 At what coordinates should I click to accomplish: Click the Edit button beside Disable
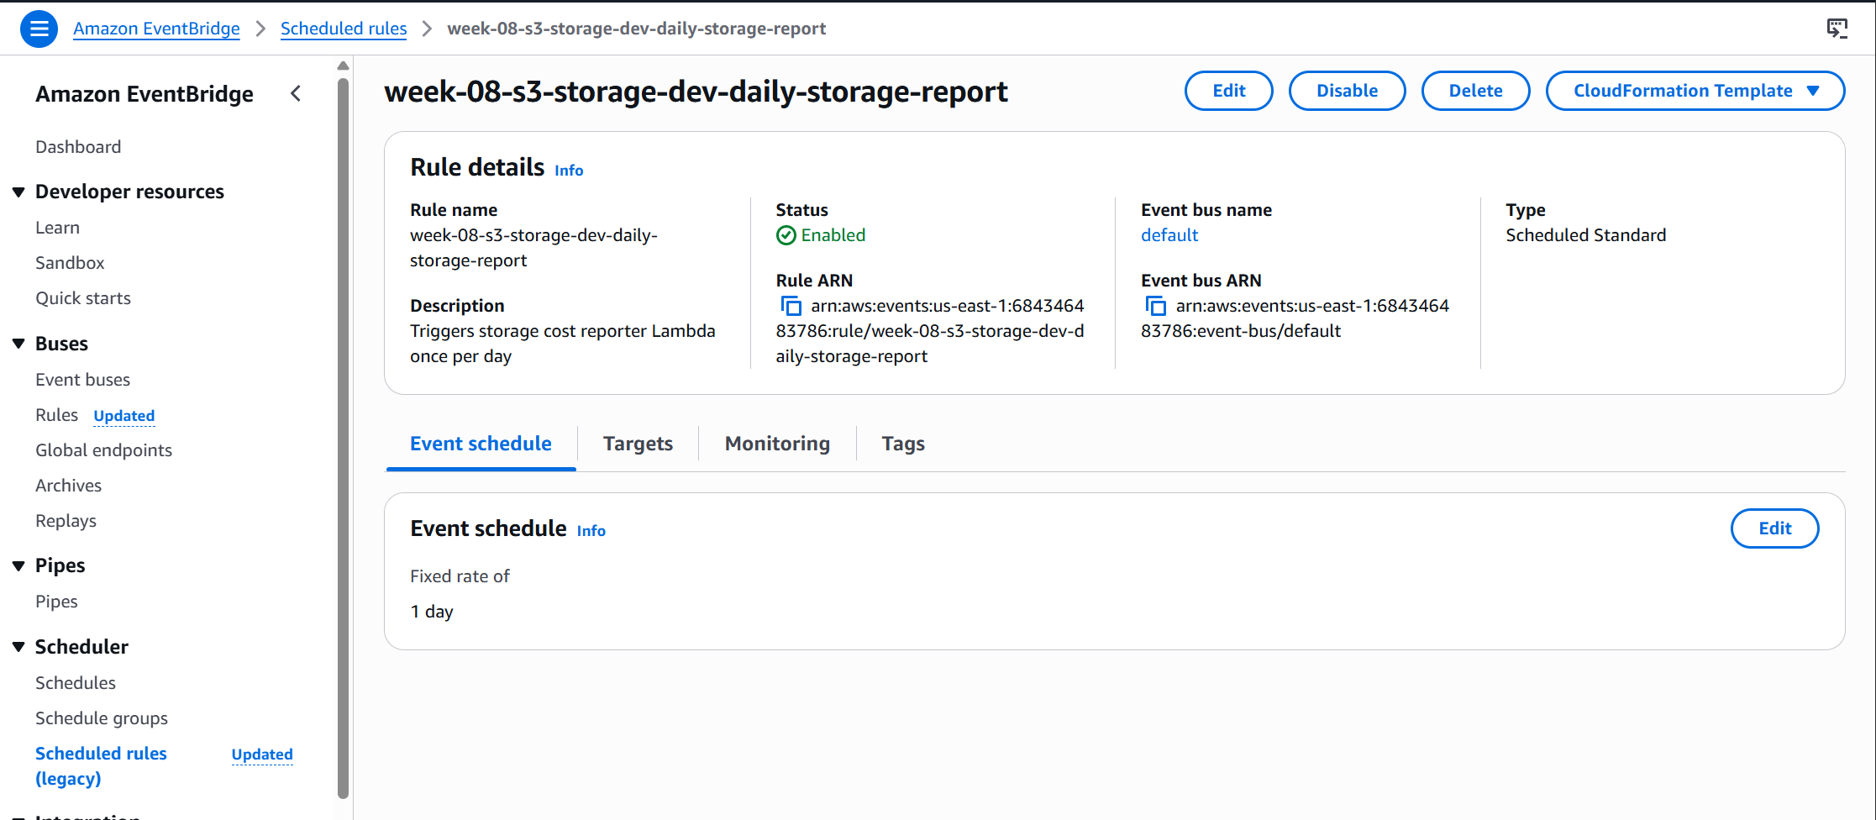click(1229, 91)
